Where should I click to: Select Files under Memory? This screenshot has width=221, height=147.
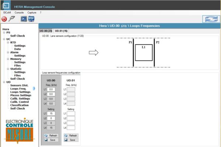(x=17, y=65)
